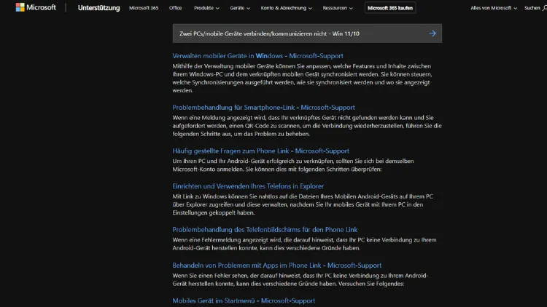
Task: Expand the Ressourcen dropdown
Action: (338, 8)
